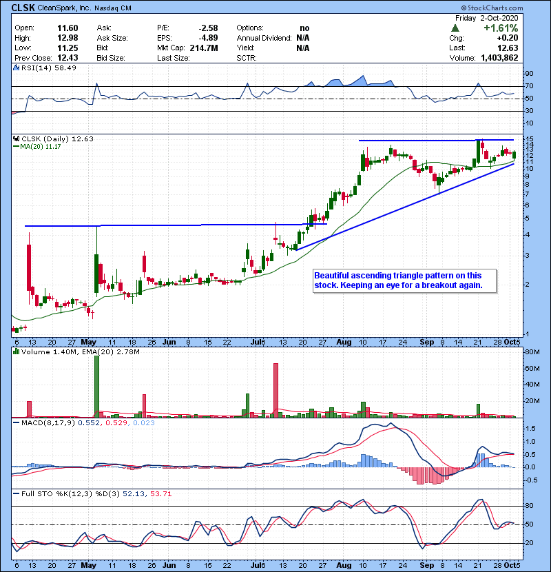Click the 80 level on the stochastic scale
Screen dimensions: 551x572
point(529,506)
